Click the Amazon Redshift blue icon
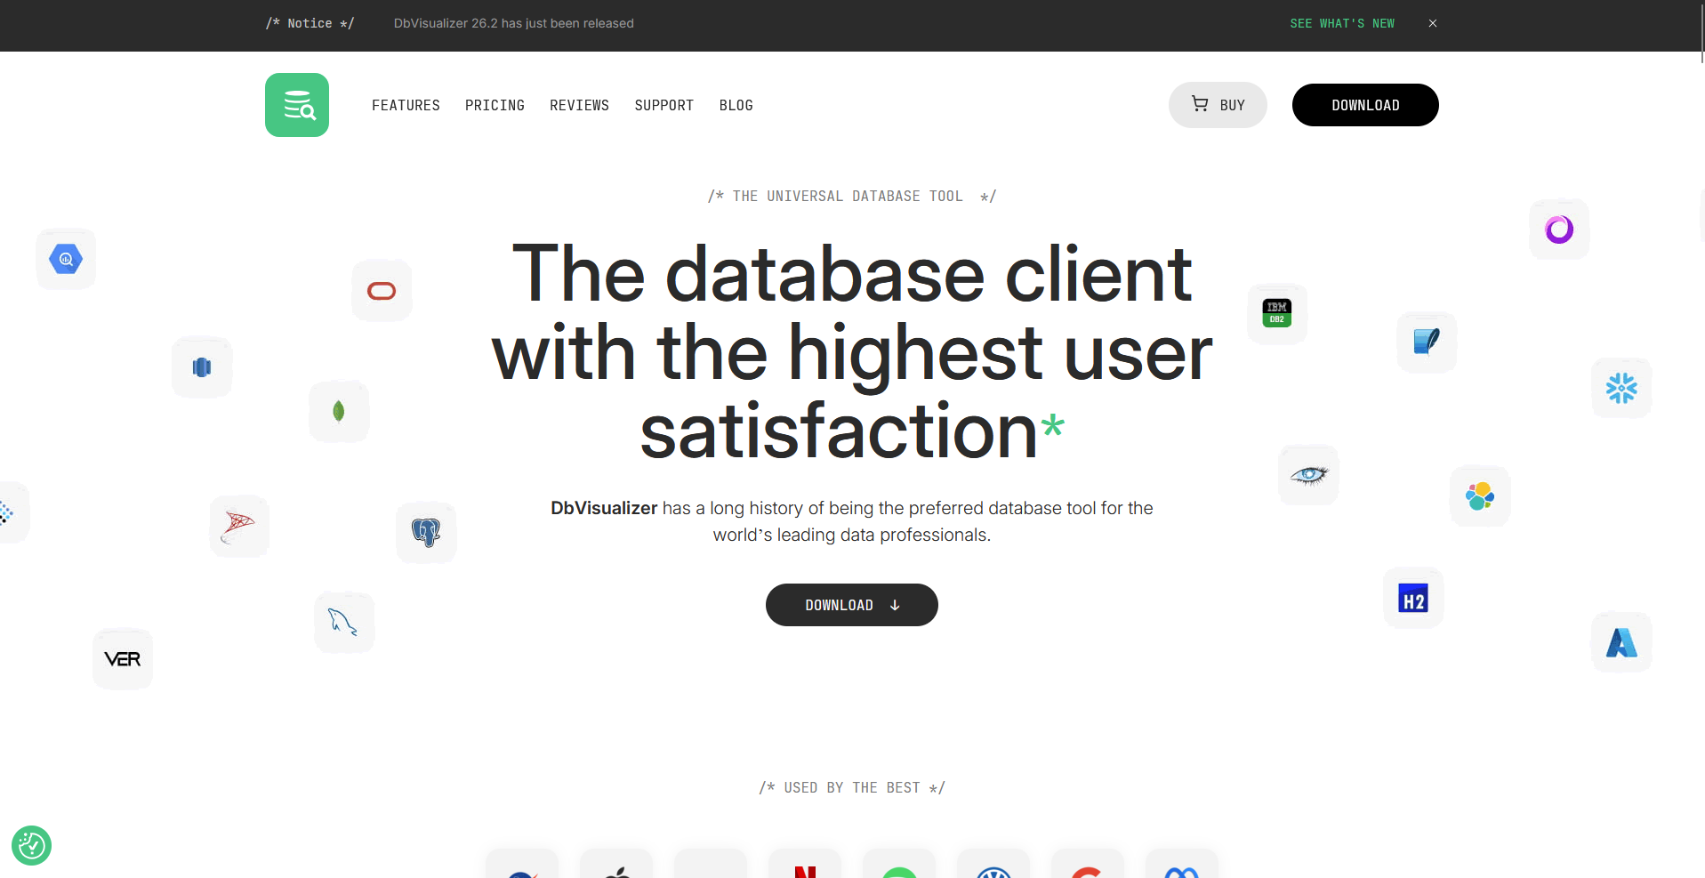This screenshot has width=1705, height=878. click(202, 367)
